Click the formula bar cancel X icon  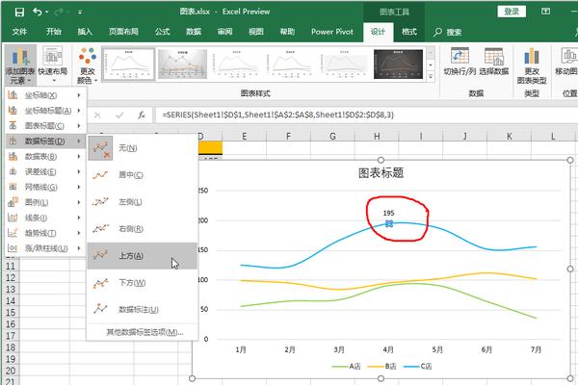(x=97, y=115)
